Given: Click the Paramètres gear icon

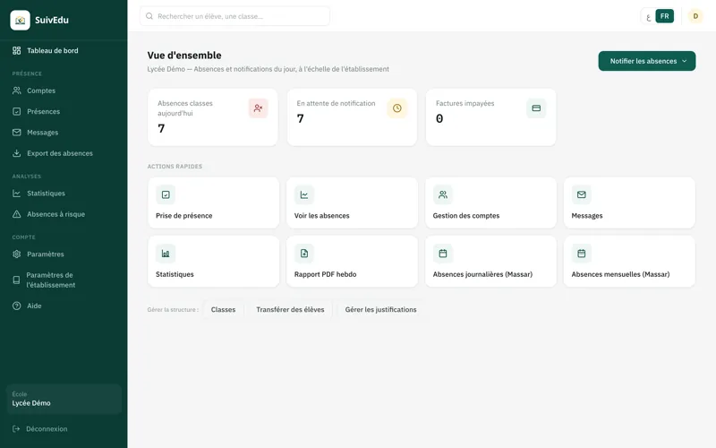Looking at the screenshot, I should click(x=16, y=254).
